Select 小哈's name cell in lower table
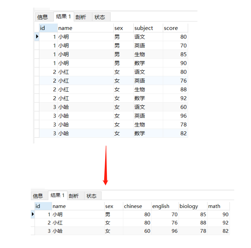 click(x=78, y=231)
